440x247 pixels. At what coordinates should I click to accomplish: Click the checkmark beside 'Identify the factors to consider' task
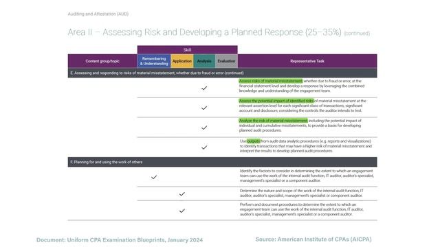pos(154,177)
